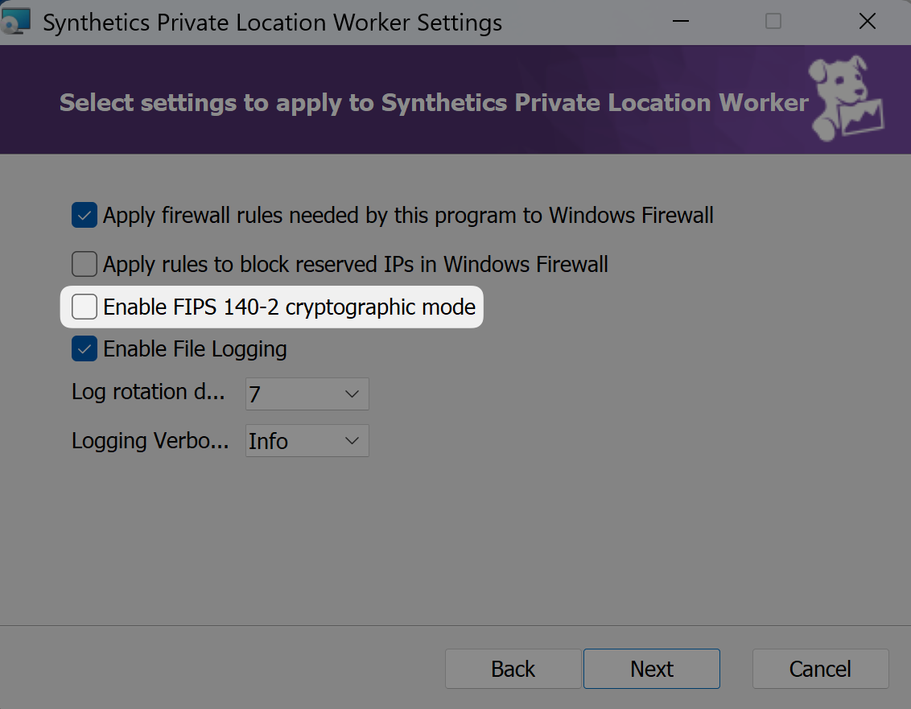This screenshot has height=709, width=911.
Task: Click the greyed-out maximize window button
Action: tap(773, 22)
